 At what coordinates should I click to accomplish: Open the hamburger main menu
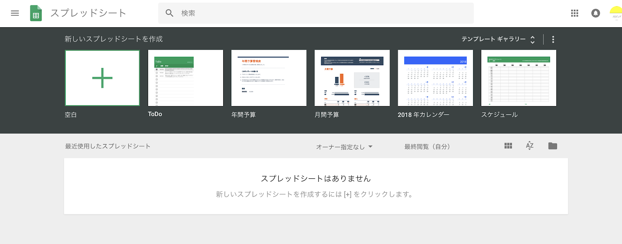[15, 13]
